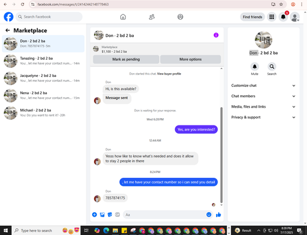Image resolution: width=307 pixels, height=235 pixels.
Task: Click the chat header name Don - 2 bd 2 ba
Action: coord(120,36)
